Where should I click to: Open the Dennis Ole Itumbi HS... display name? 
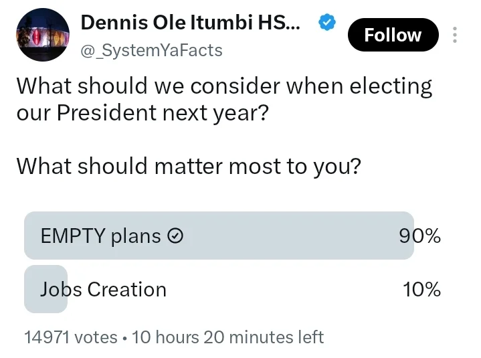click(191, 22)
